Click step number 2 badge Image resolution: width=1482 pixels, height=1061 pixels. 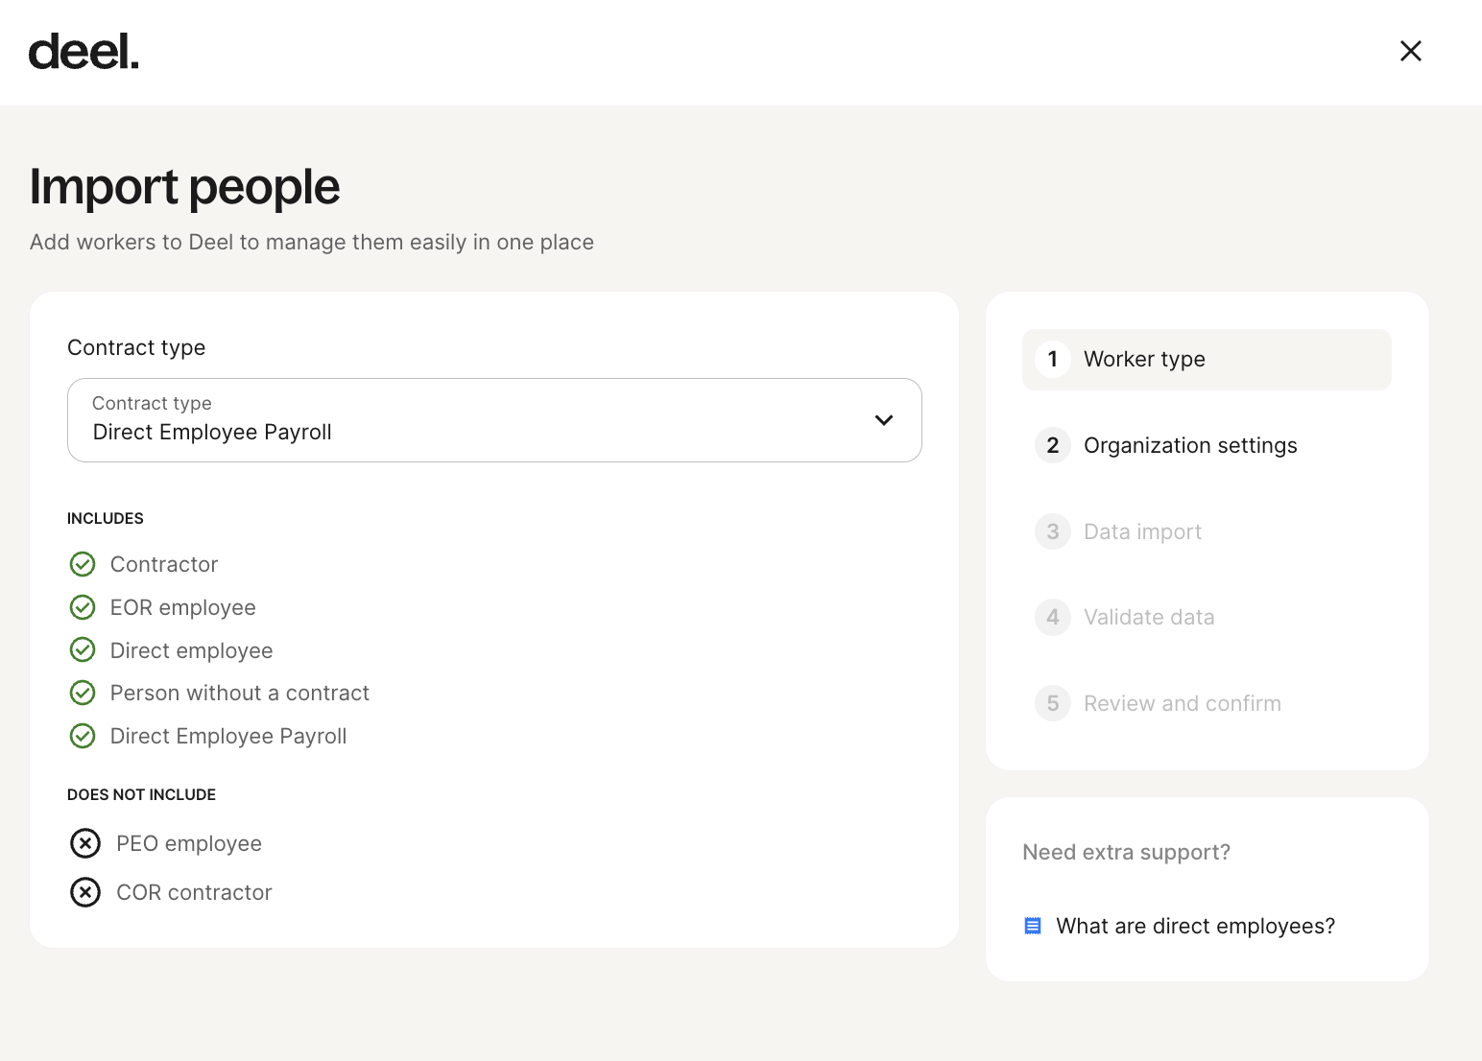click(1053, 445)
